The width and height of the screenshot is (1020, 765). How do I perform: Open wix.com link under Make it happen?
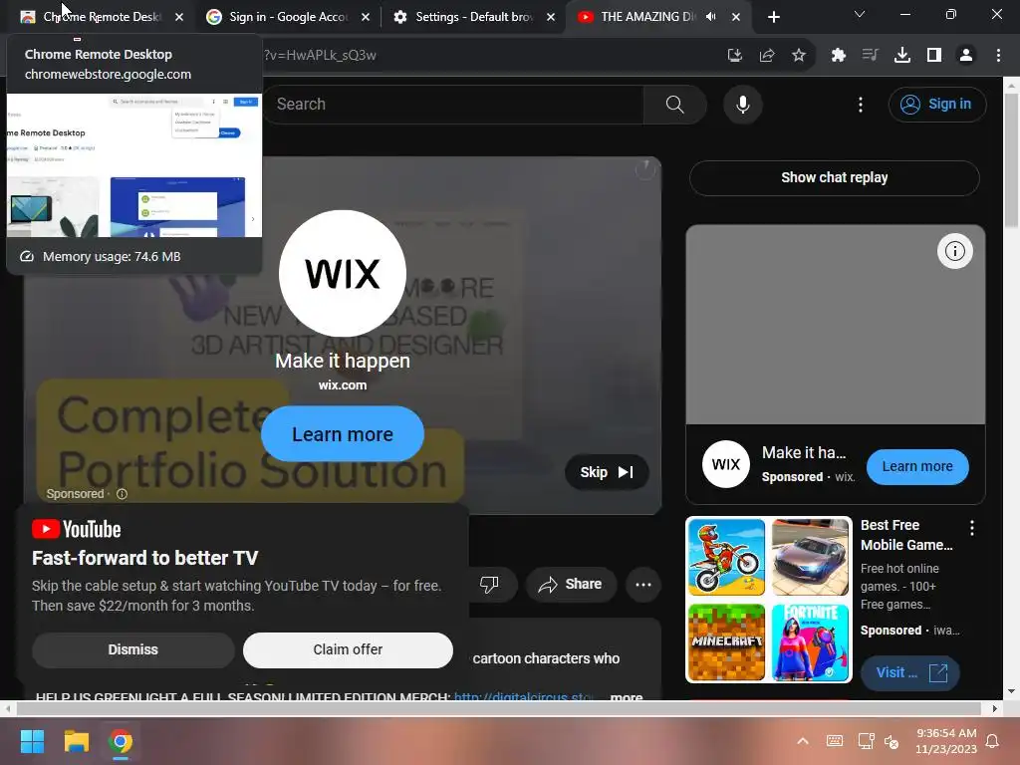(x=343, y=385)
